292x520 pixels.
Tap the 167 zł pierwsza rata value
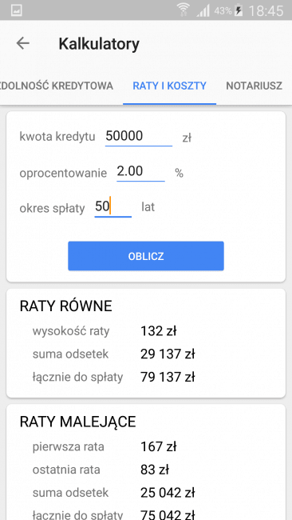159,446
